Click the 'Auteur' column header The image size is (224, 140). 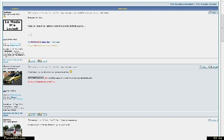tap(15, 9)
